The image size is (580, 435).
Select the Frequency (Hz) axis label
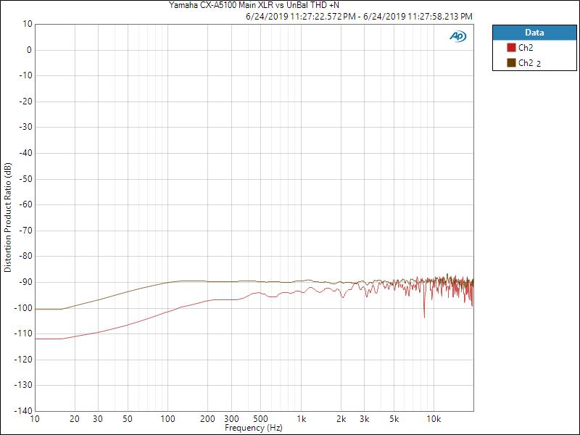[253, 428]
